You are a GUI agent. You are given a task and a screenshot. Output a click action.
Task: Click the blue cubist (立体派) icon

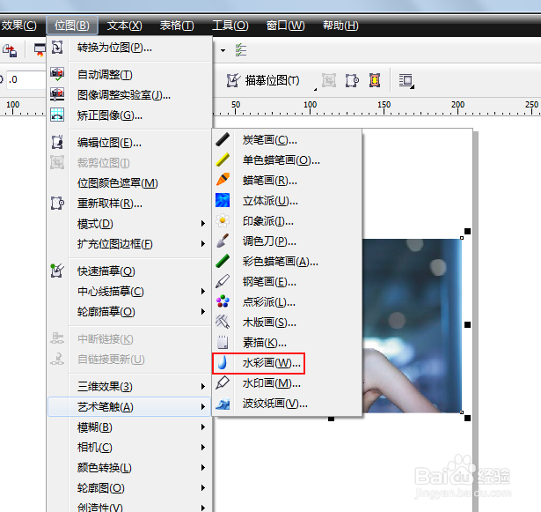click(x=223, y=201)
